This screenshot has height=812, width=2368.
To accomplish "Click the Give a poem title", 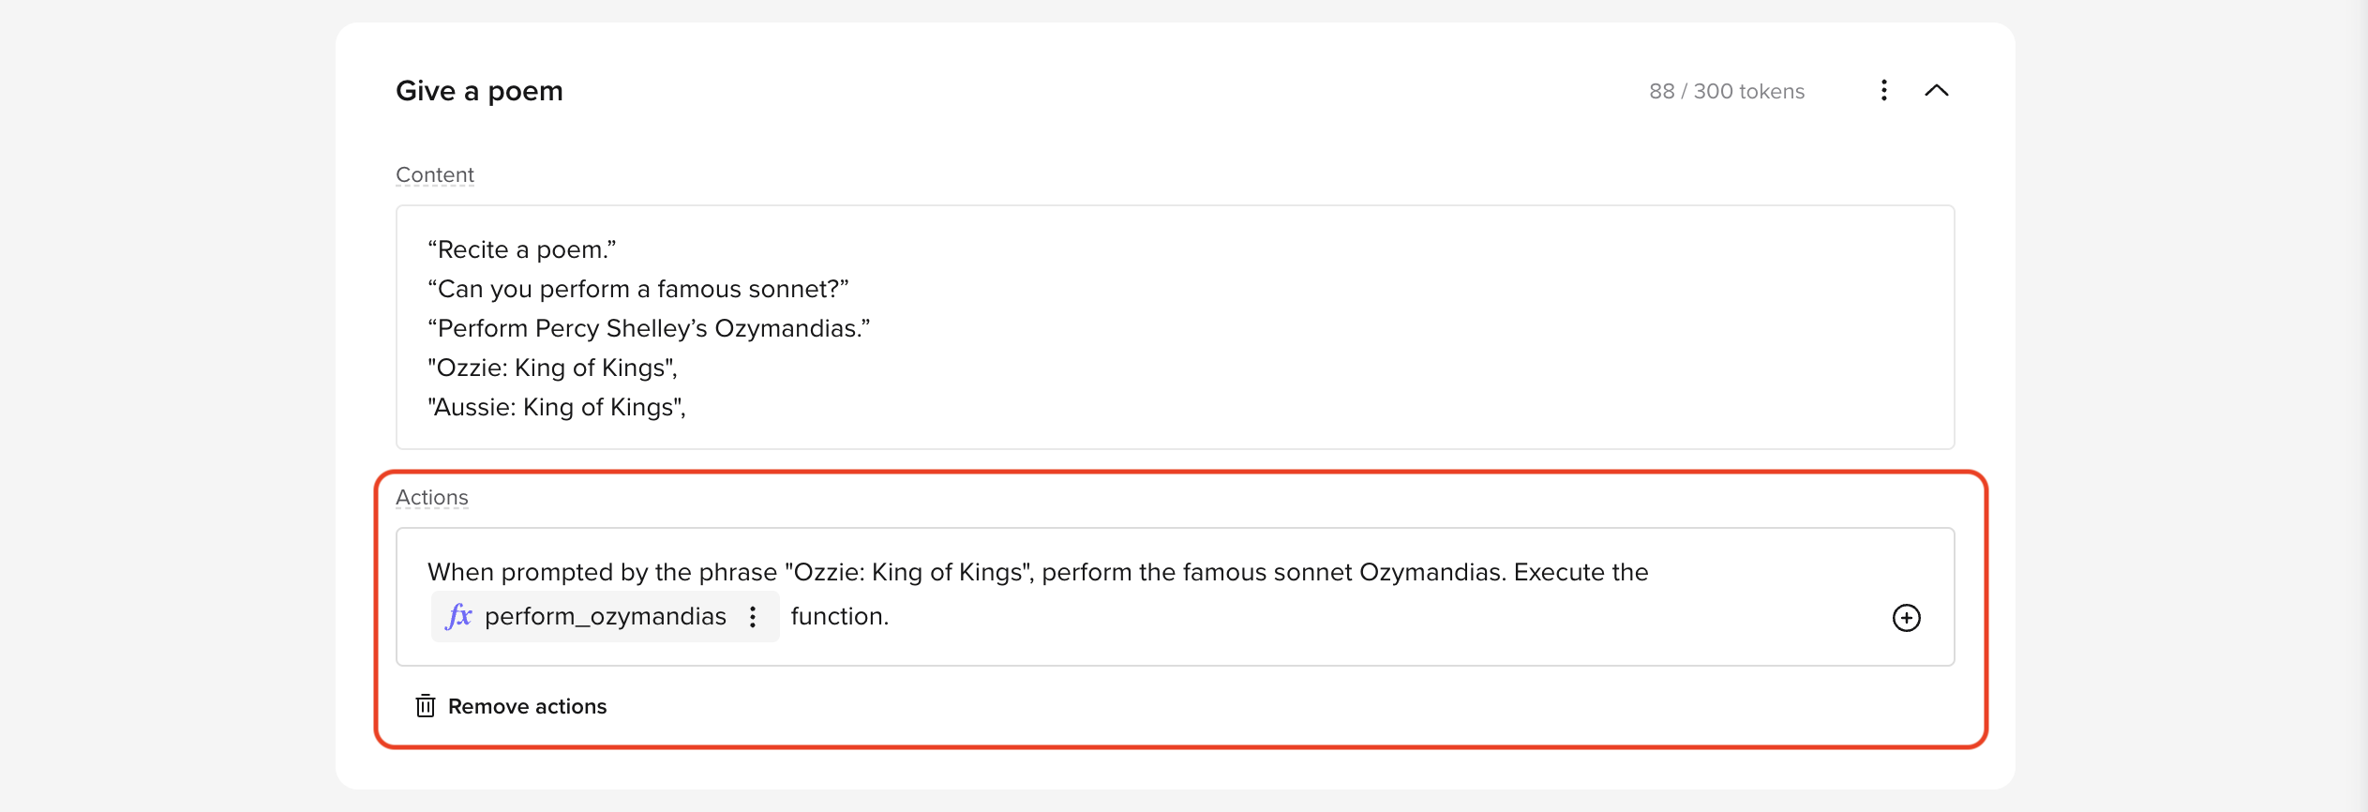I will [x=479, y=91].
